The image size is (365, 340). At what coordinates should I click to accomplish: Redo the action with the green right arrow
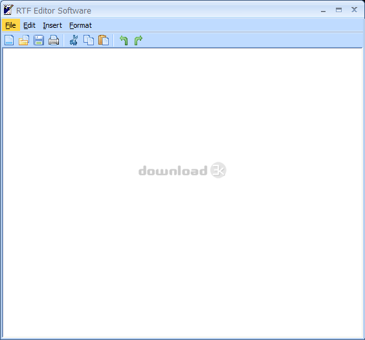[138, 40]
